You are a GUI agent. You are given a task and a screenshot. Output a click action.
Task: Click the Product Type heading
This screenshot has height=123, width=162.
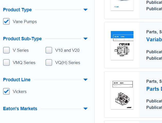17,10
